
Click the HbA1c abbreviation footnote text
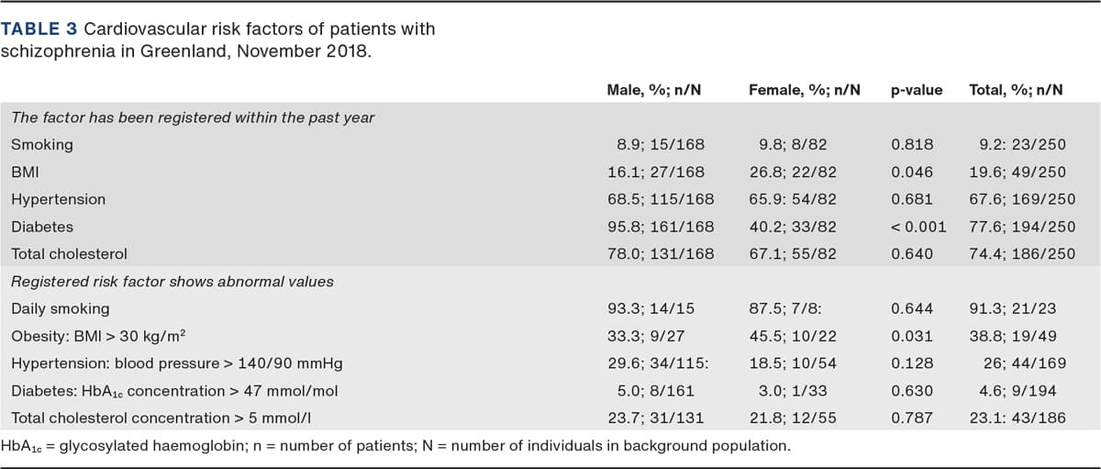coord(395,446)
